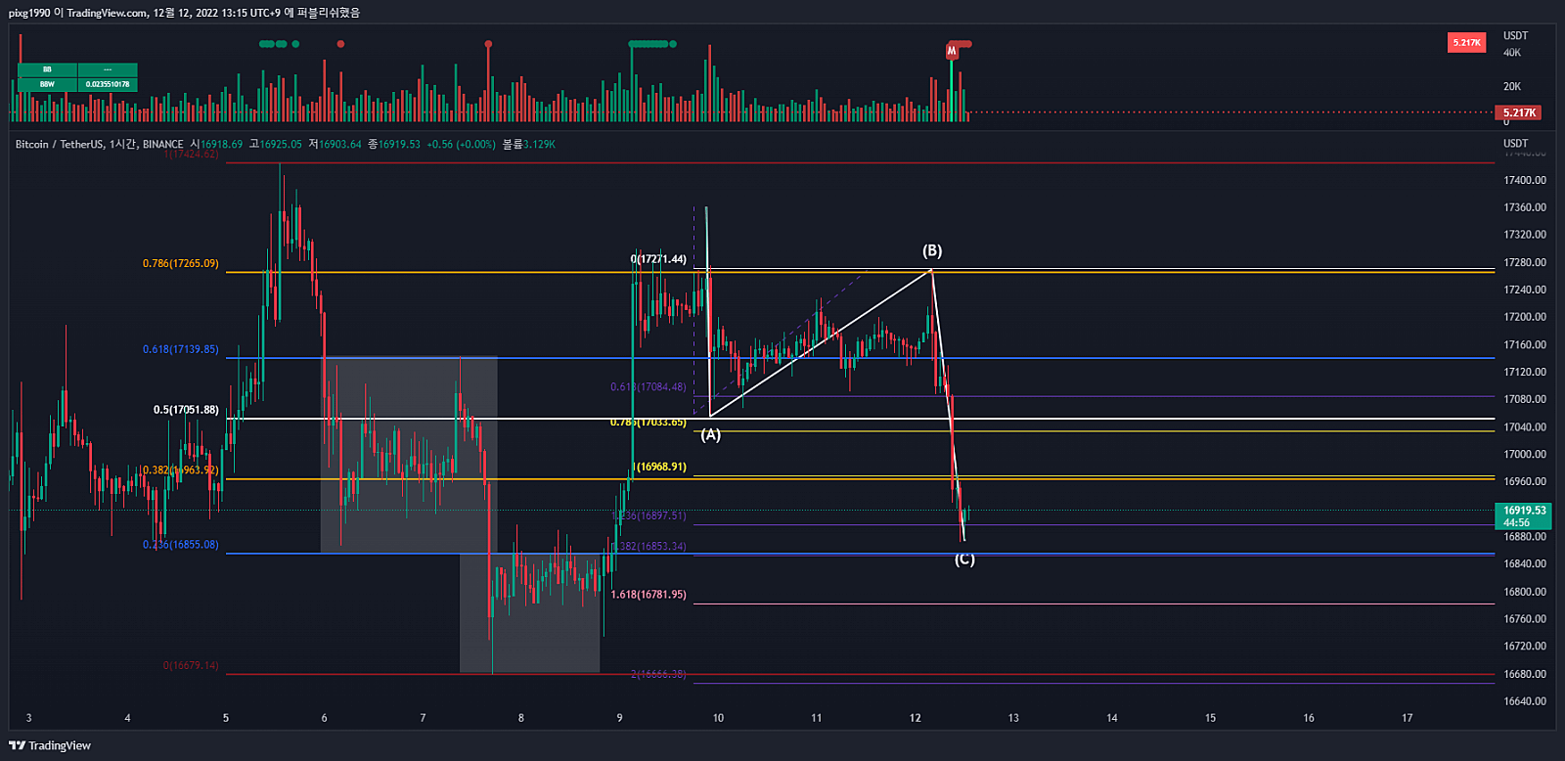The image size is (1565, 761).
Task: Select the white trend line from (B) to (C)
Action: click(x=948, y=405)
